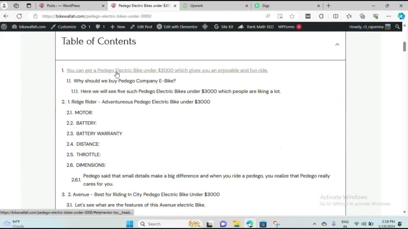
Task: Open browser Collections
Action: click(362, 16)
